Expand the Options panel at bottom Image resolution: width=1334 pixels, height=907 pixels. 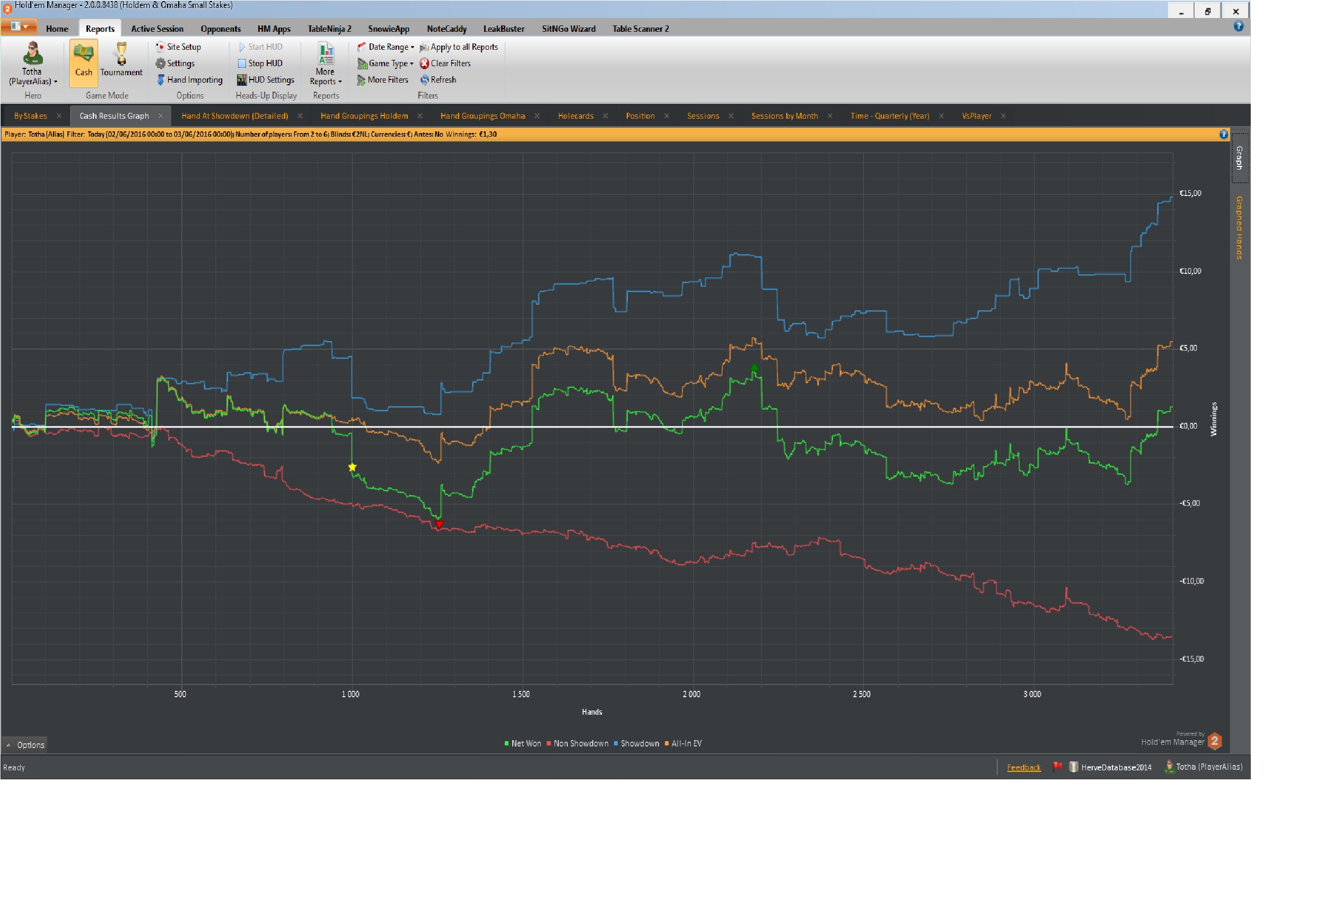pyautogui.click(x=25, y=745)
